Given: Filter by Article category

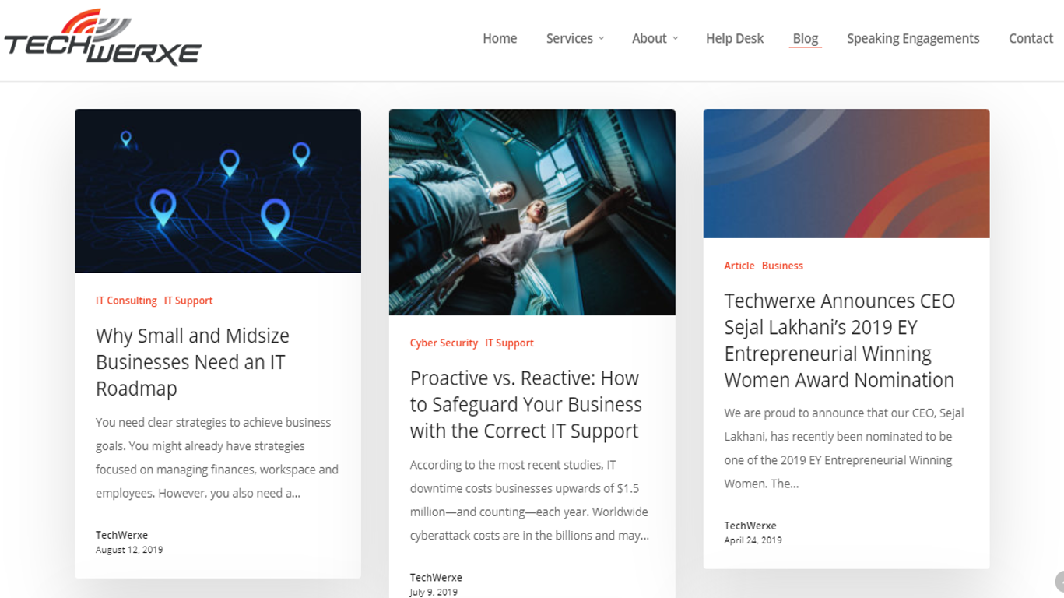Looking at the screenshot, I should tap(739, 266).
